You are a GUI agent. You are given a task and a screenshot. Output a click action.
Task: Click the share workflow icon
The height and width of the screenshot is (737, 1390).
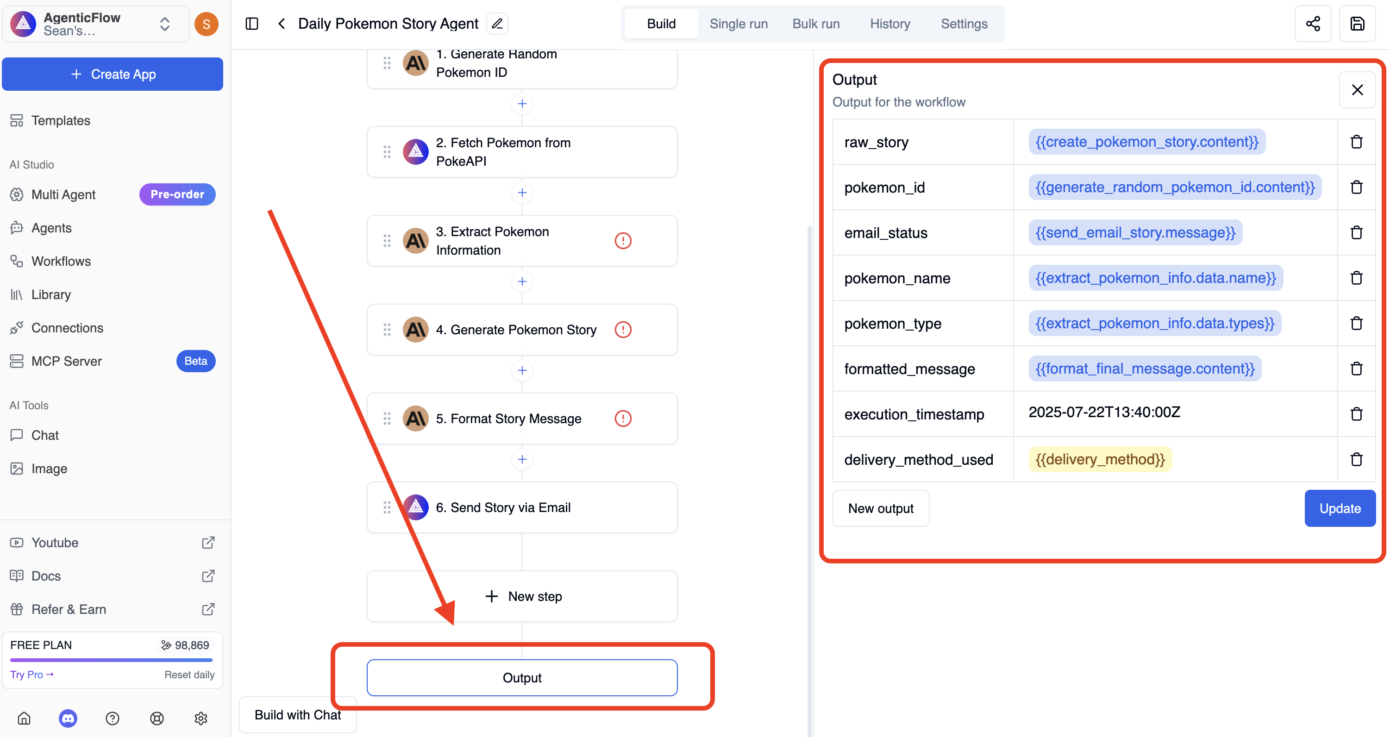pyautogui.click(x=1312, y=24)
